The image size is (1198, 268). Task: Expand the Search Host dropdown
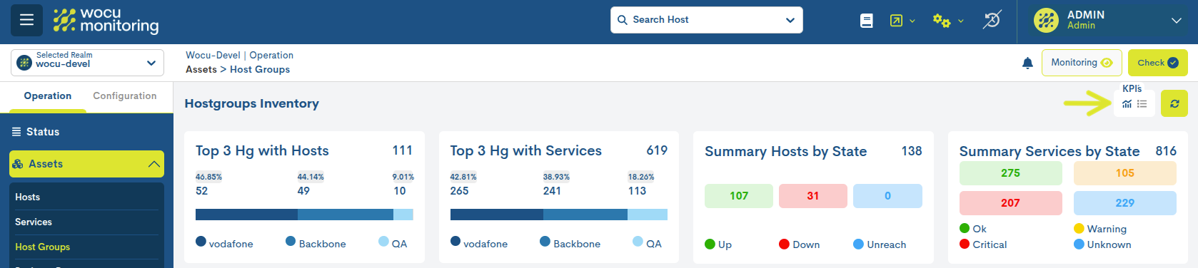point(790,20)
